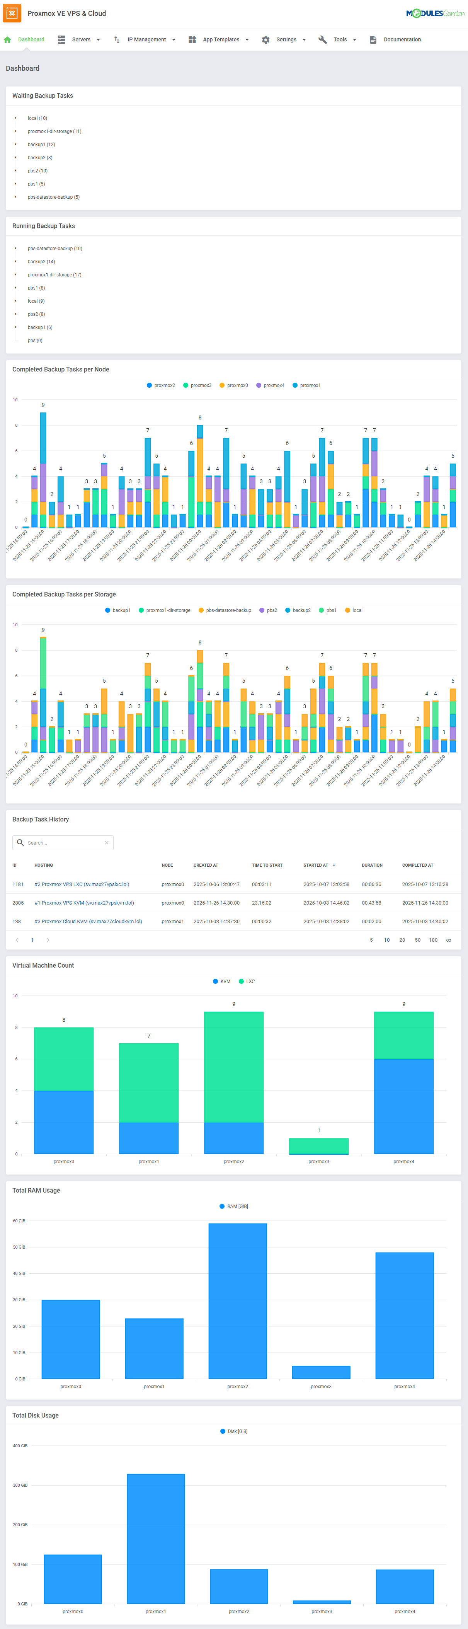Click the proxmox2 RAM usage bar
This screenshot has height=1629, width=468.
(x=237, y=1301)
